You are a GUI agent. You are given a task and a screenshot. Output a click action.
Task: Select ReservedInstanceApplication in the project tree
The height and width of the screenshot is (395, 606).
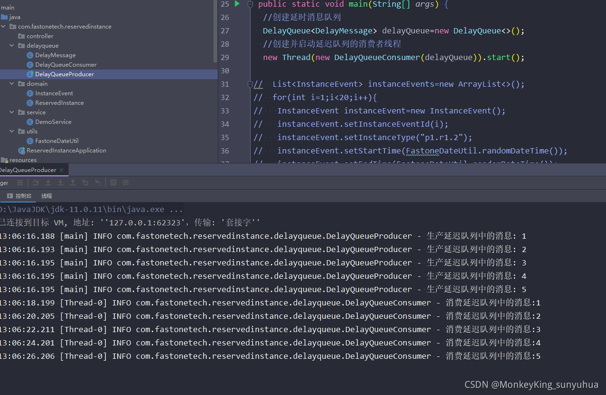pyautogui.click(x=66, y=151)
